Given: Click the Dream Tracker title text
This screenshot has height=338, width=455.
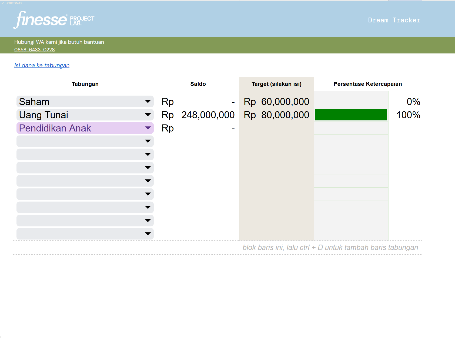Looking at the screenshot, I should tap(394, 20).
